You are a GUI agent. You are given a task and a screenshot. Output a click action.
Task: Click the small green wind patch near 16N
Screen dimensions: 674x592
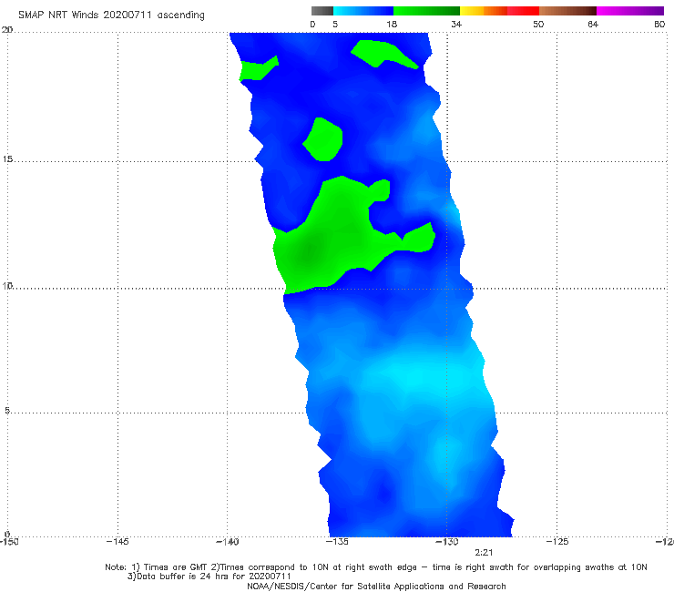(323, 139)
